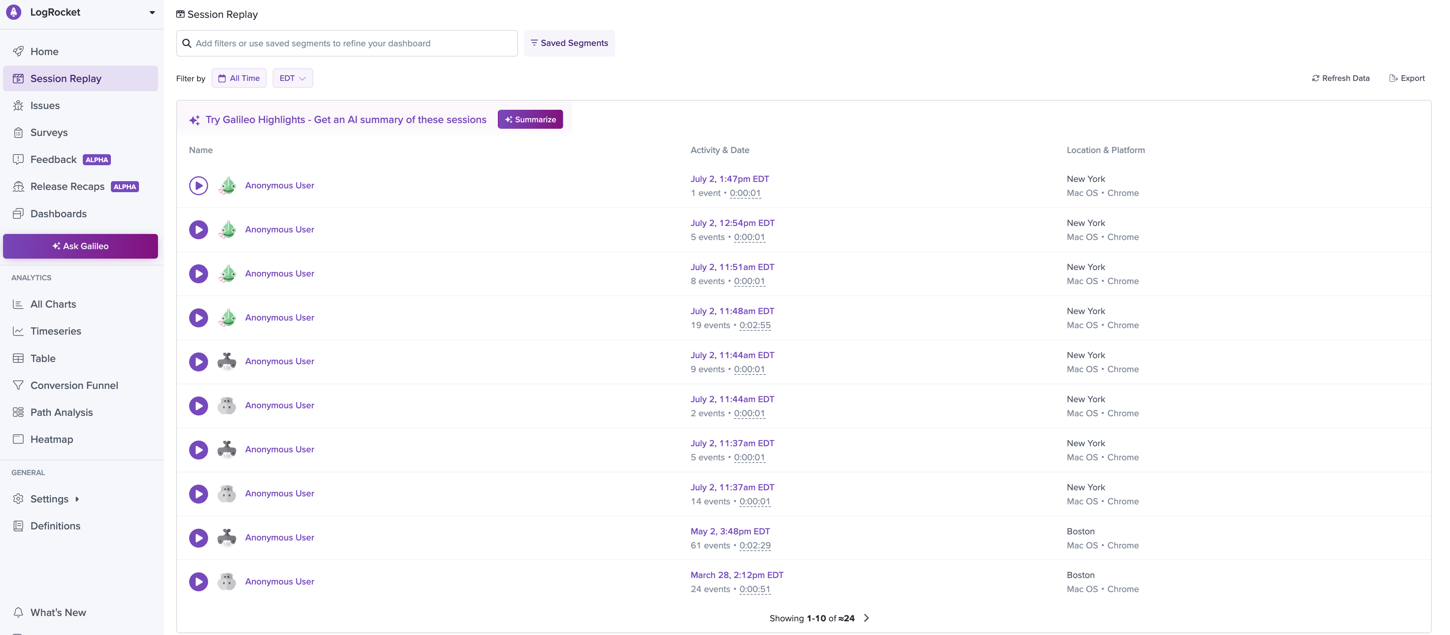Go to Home in the sidebar
The width and height of the screenshot is (1450, 635).
point(81,51)
